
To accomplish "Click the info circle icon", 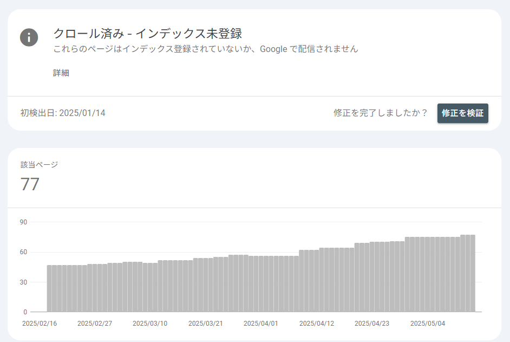I will 29,37.
